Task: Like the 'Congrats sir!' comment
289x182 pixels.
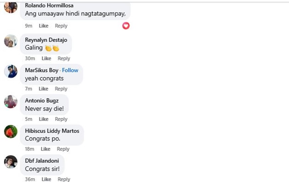Action: 46,179
